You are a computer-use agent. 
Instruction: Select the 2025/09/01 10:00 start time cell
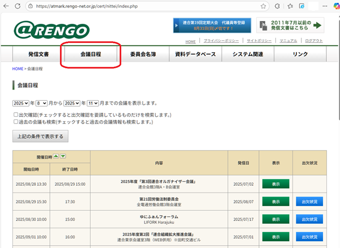click(x=31, y=237)
